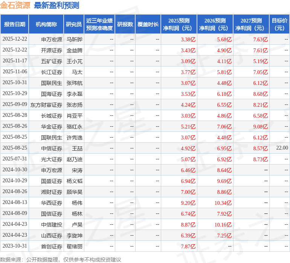Screen dimensions: 290x263
Task: Select the 研究员 column header
Action: click(74, 24)
